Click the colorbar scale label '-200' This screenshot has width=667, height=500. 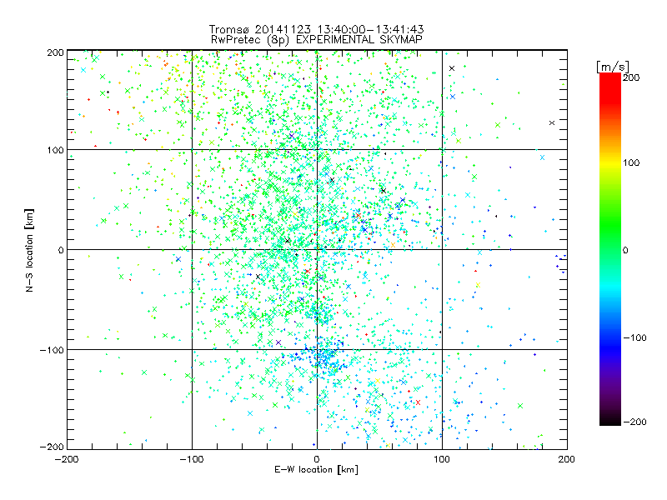[x=634, y=422]
